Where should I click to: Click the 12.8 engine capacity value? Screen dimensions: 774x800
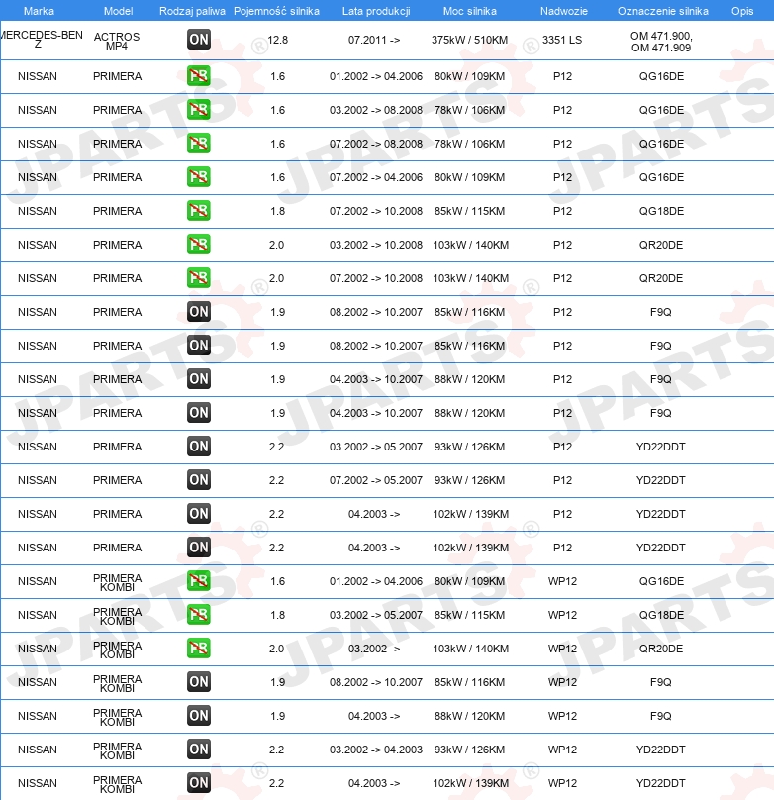(x=277, y=40)
